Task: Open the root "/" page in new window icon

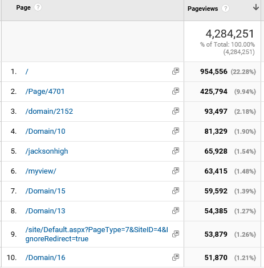Action: (176, 71)
